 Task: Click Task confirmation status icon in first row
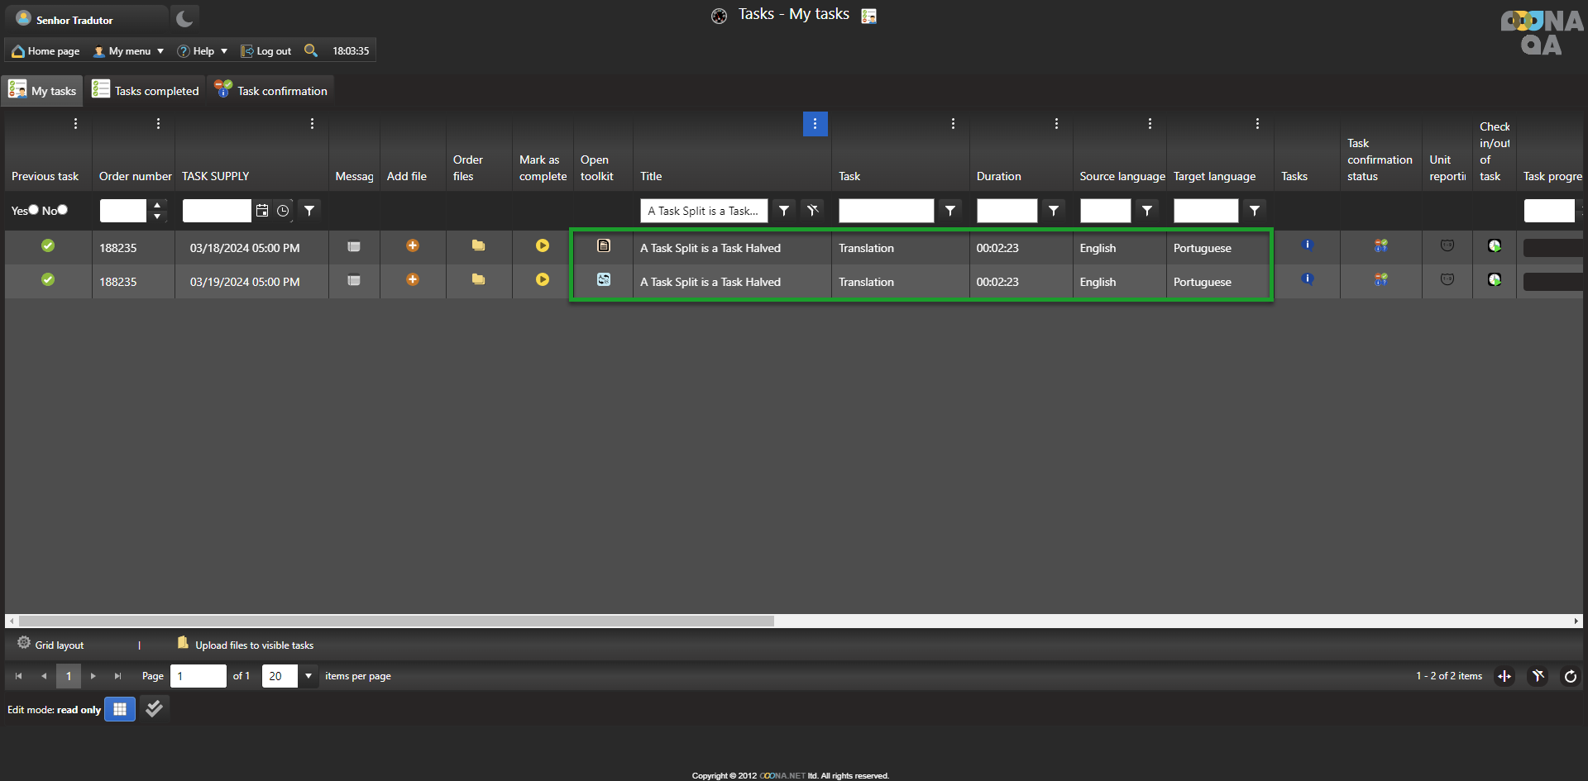[x=1380, y=245]
